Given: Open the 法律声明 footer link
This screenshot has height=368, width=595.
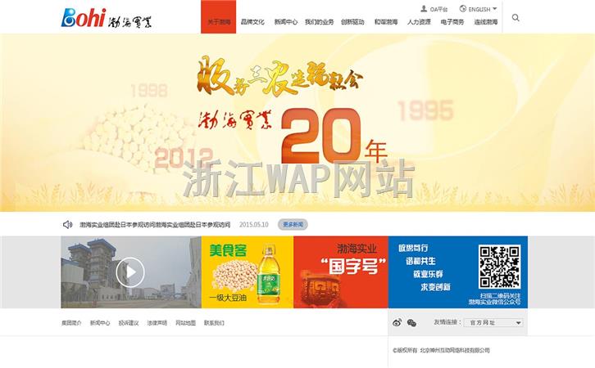Looking at the screenshot, I should (157, 323).
